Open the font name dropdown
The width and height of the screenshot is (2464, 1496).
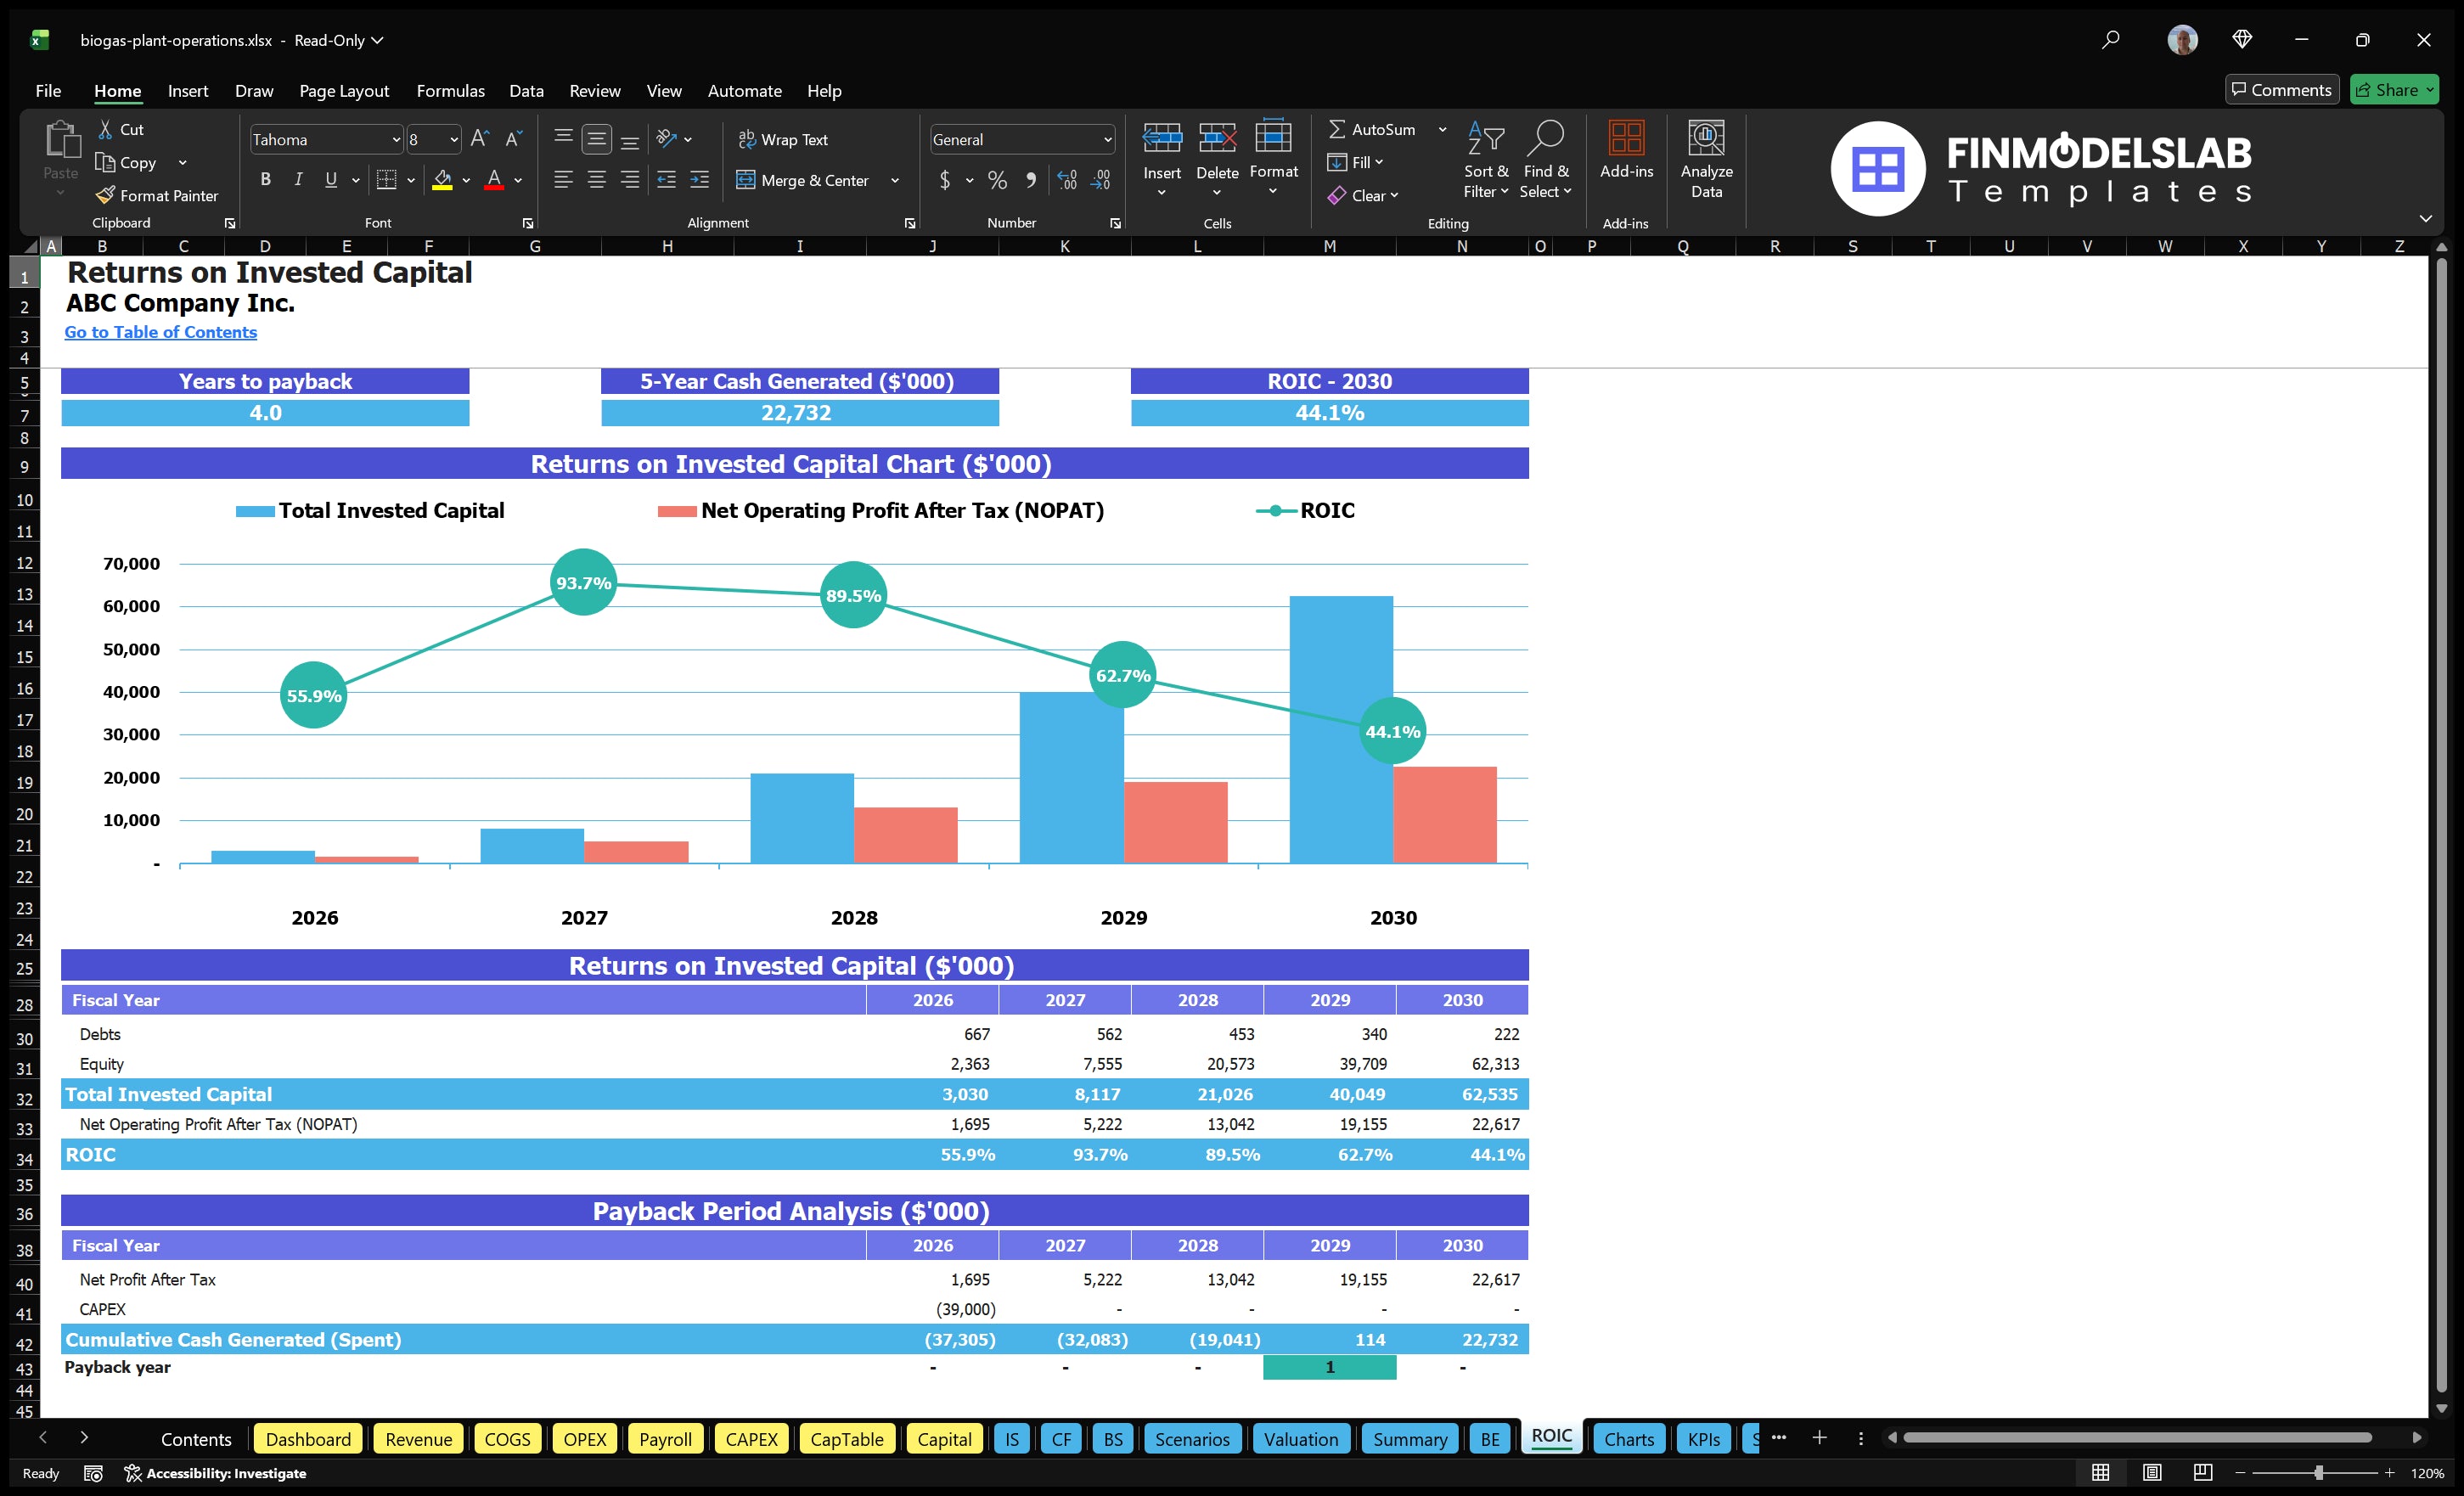point(397,139)
